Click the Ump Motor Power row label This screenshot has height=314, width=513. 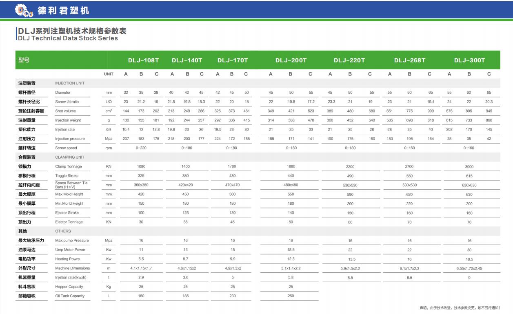click(70, 250)
